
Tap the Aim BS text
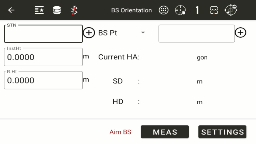pyautogui.click(x=120, y=132)
